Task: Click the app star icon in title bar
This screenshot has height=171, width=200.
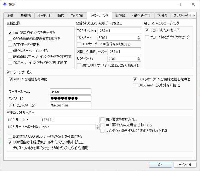Action: [5, 4]
